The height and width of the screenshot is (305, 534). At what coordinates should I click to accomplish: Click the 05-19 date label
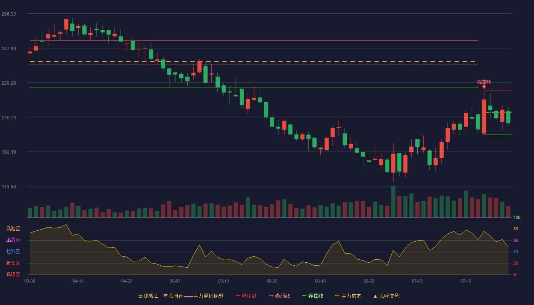(224, 281)
